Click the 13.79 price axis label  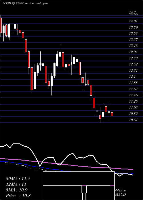click(133, 27)
